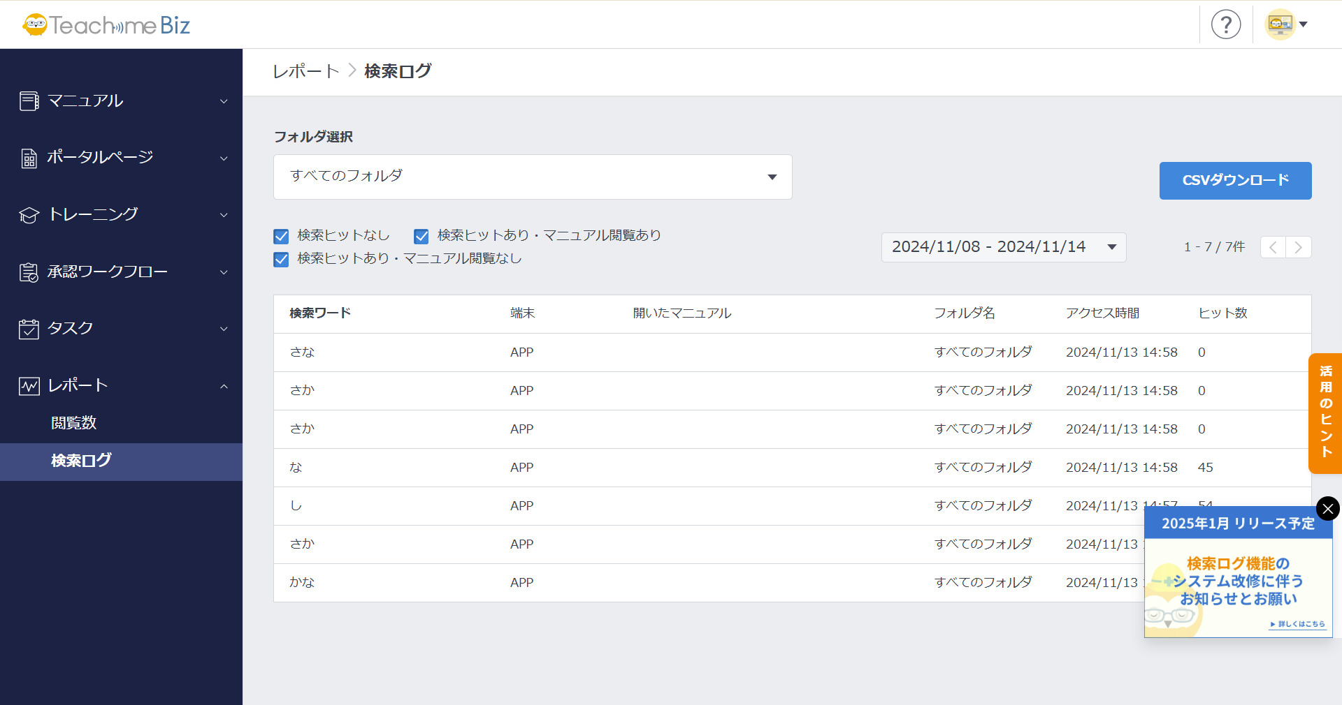Click the マニュアル book icon in sidebar
1342x705 pixels.
29,101
